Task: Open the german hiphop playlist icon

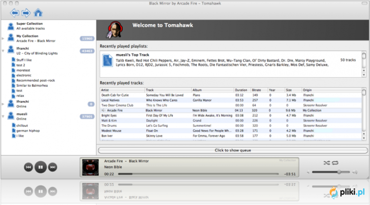Action: tap(14, 130)
